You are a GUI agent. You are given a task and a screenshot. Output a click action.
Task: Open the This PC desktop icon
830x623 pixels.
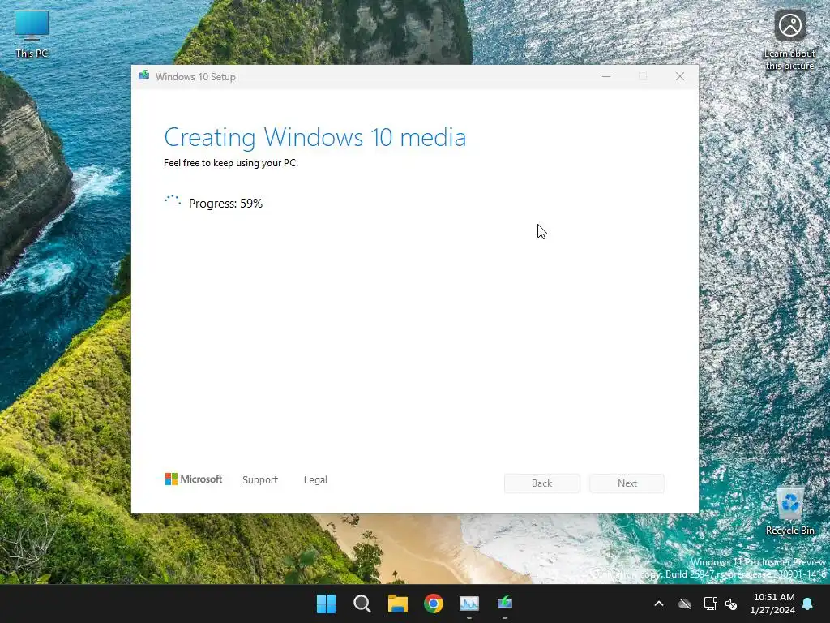pos(32,34)
